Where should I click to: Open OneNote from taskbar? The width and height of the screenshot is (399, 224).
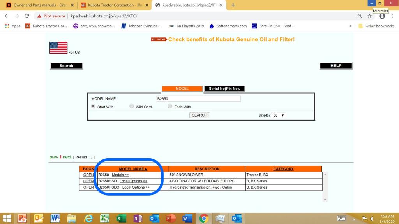point(138,219)
